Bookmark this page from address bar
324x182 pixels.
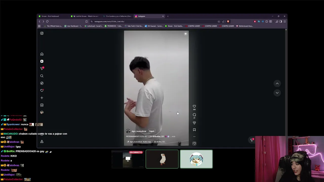87,21
